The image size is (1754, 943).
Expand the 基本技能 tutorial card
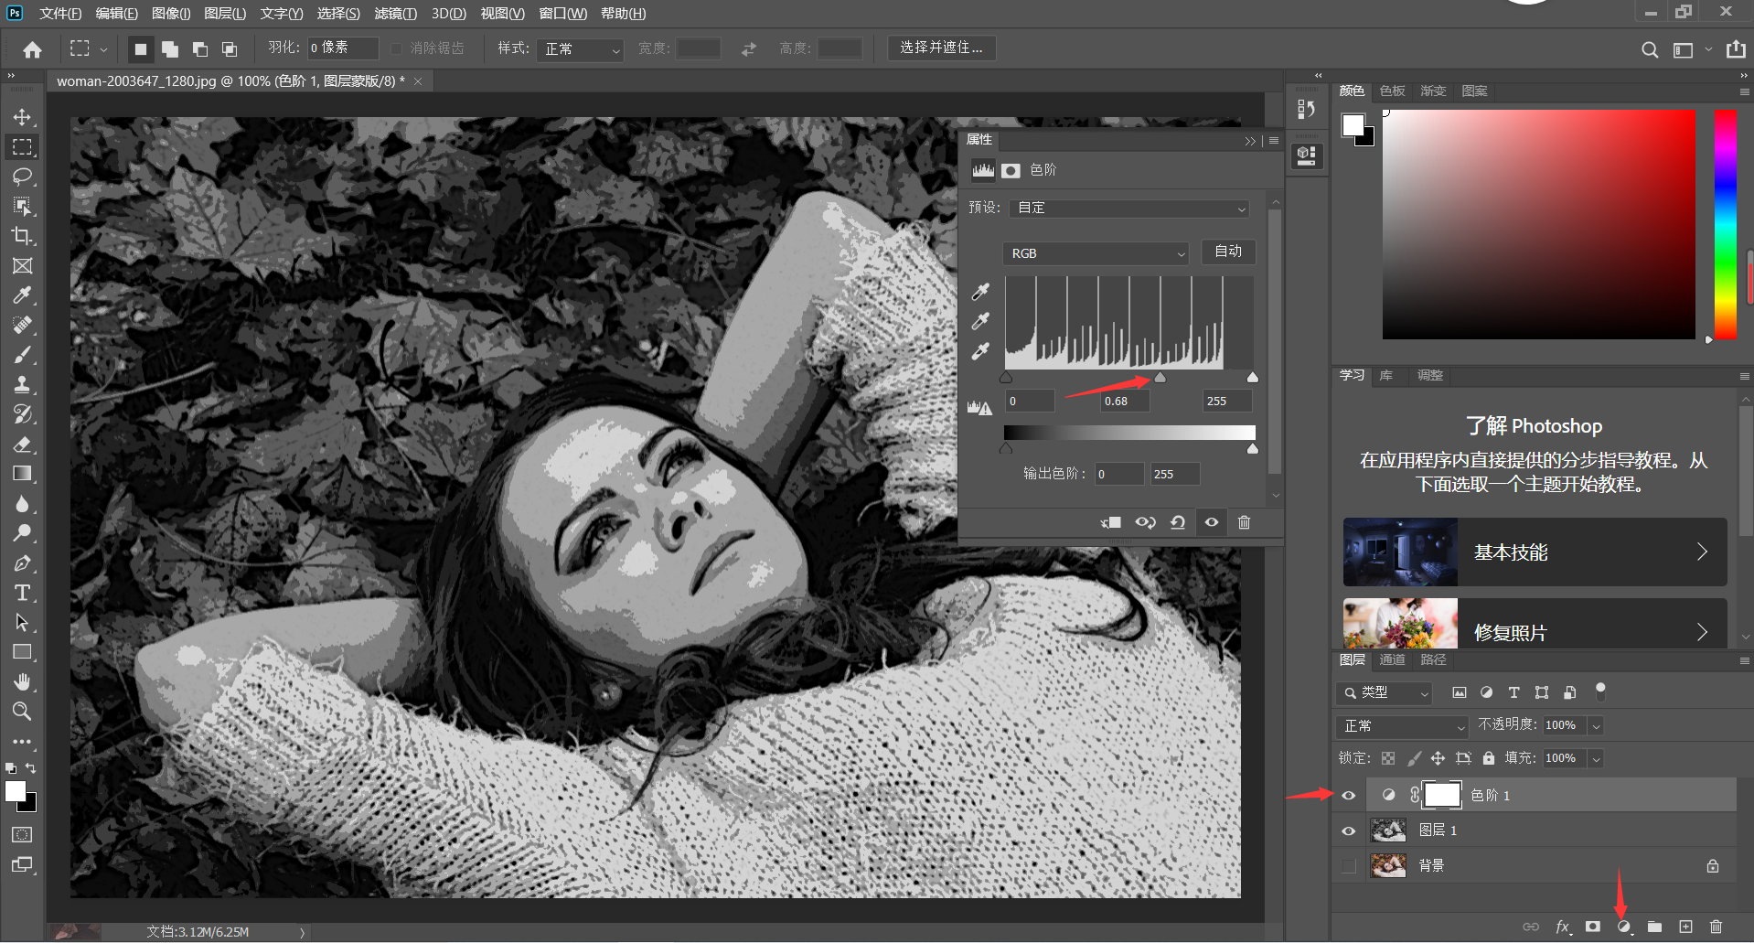click(1535, 552)
